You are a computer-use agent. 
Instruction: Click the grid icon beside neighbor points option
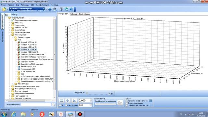point(150,101)
